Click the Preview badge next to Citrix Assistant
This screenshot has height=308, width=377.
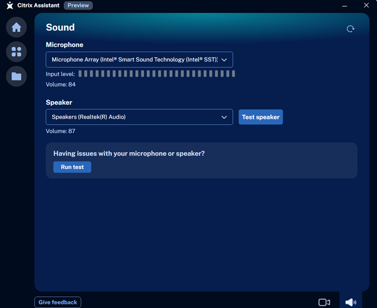pyautogui.click(x=78, y=5)
